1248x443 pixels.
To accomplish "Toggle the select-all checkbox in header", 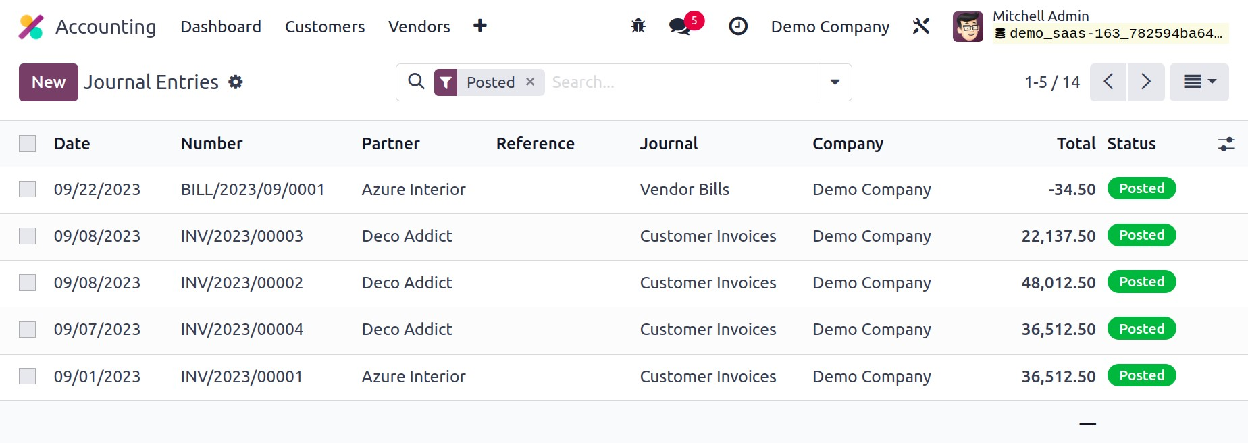I will (x=28, y=144).
